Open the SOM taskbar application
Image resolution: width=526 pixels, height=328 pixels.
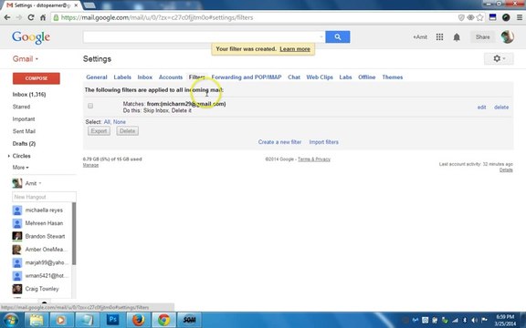(189, 320)
